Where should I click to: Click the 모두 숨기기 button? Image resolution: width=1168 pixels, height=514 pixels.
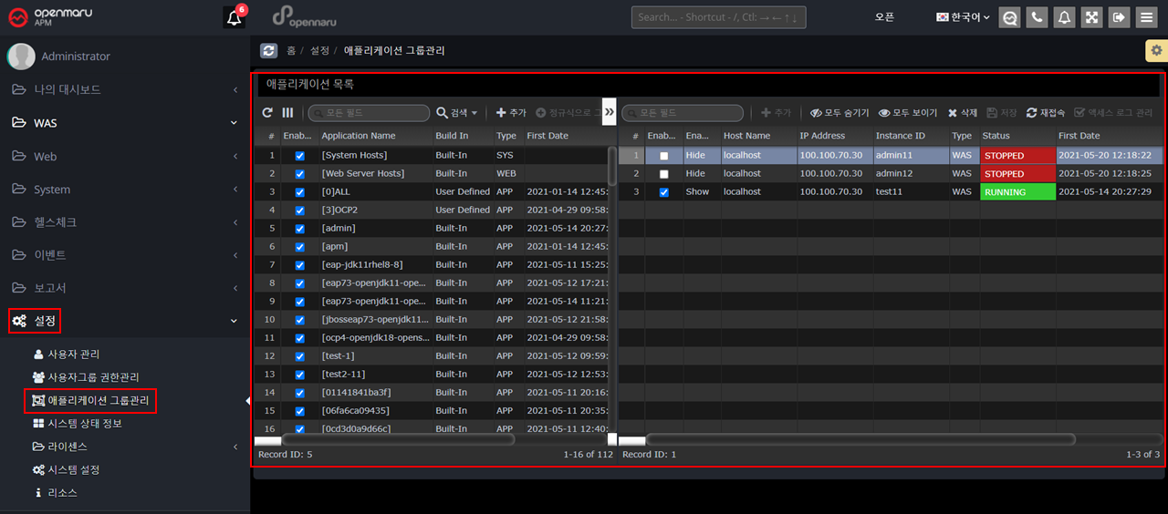coord(839,113)
